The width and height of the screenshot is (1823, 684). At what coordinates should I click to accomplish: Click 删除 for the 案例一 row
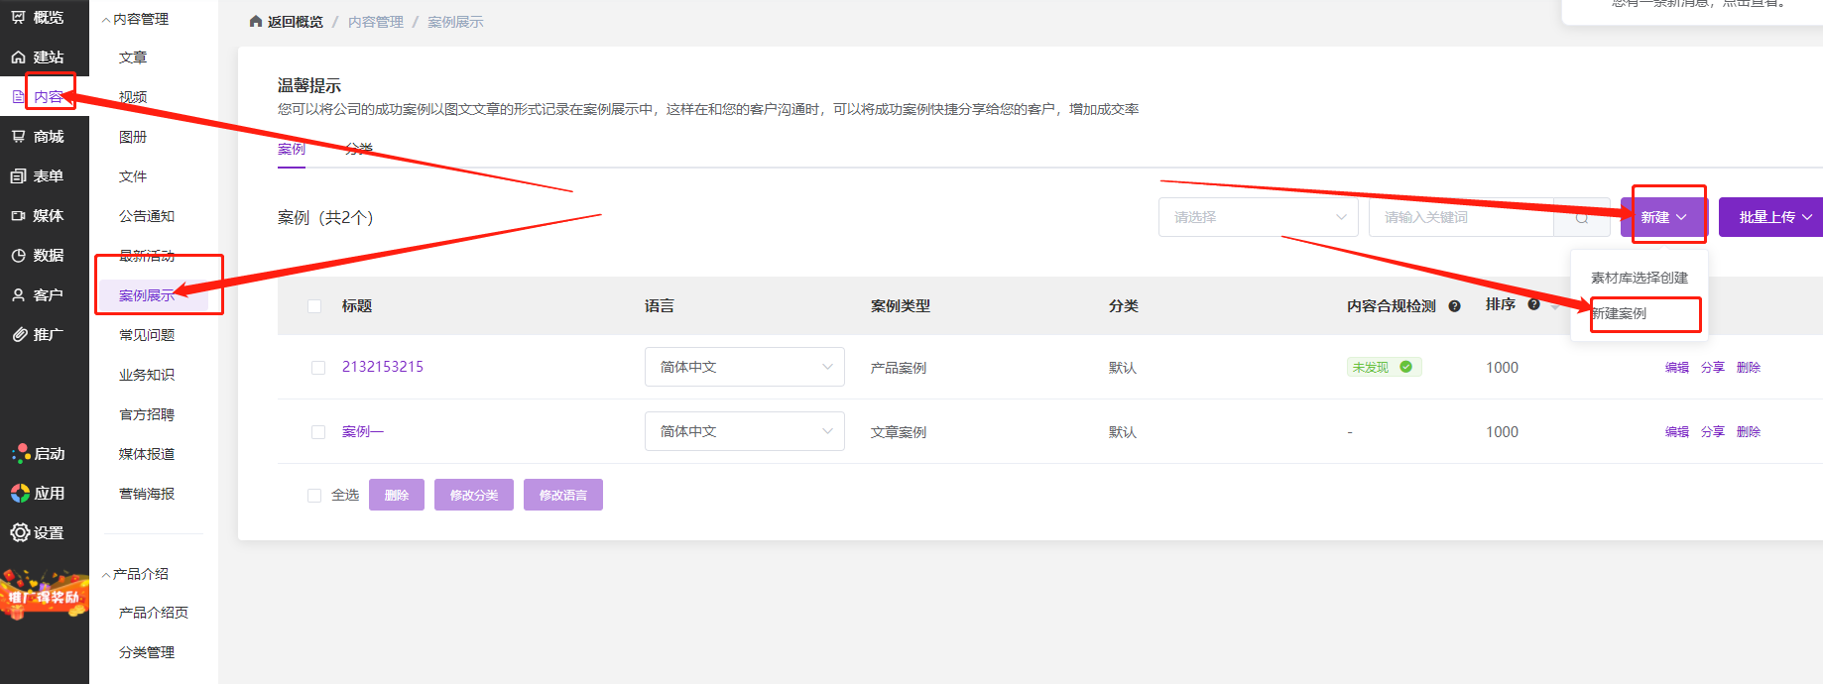[1749, 431]
